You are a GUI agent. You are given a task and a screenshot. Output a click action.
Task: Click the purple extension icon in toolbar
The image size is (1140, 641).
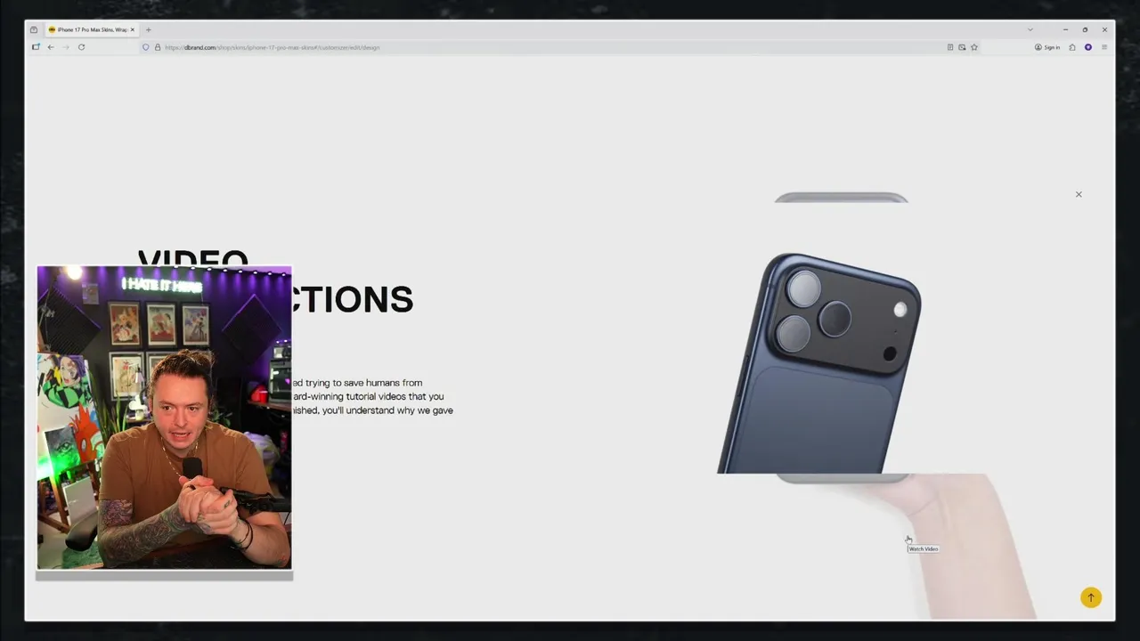[x=1088, y=47]
